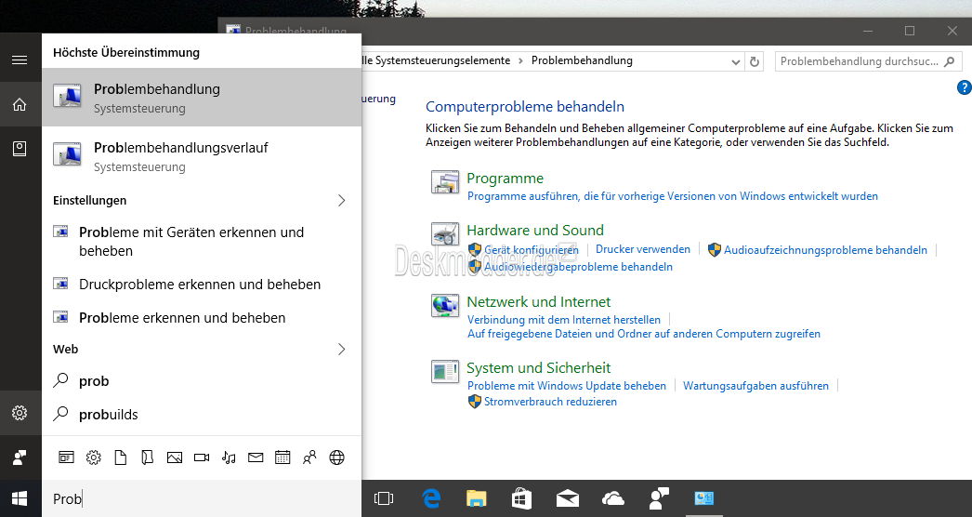
Task: Filter search by Apps icon
Action: coord(66,457)
